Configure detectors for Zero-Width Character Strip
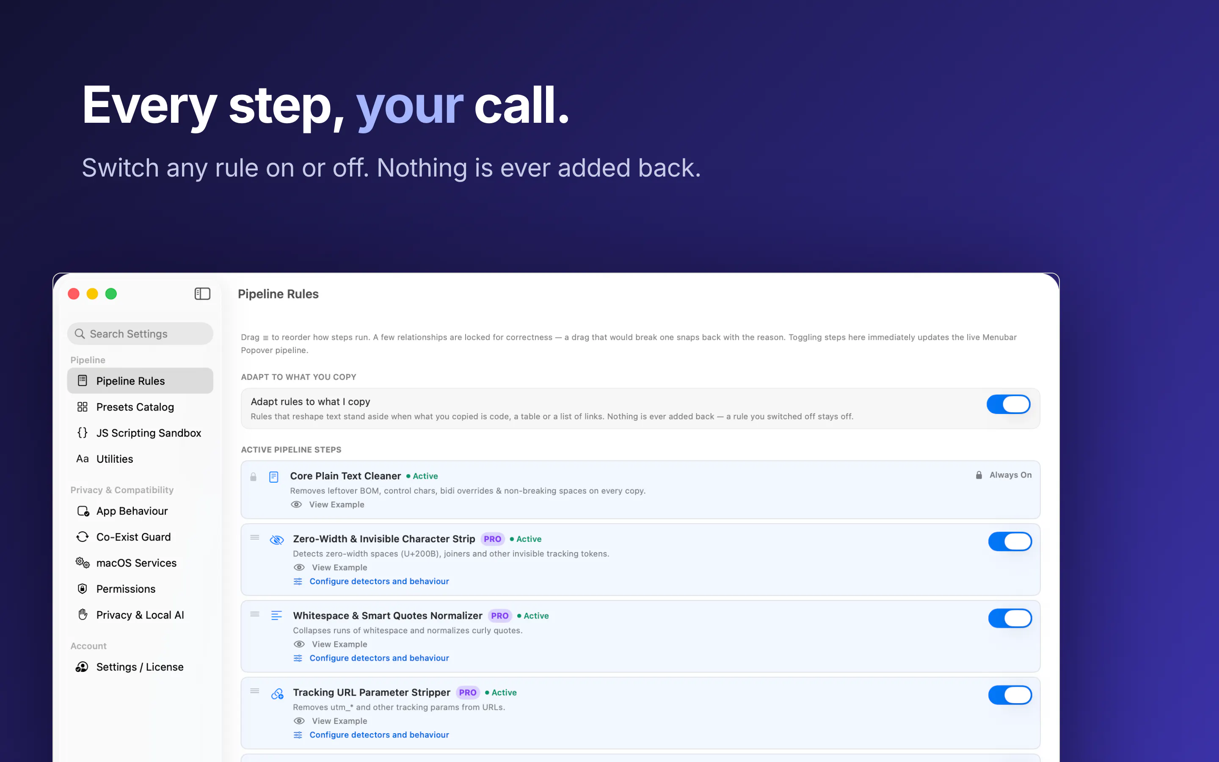This screenshot has width=1219, height=762. click(x=371, y=581)
